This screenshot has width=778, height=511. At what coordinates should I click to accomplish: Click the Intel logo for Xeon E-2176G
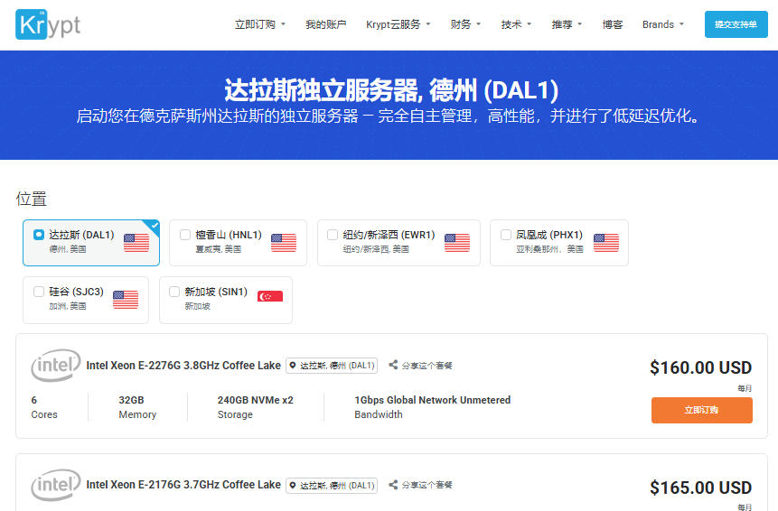coord(56,485)
